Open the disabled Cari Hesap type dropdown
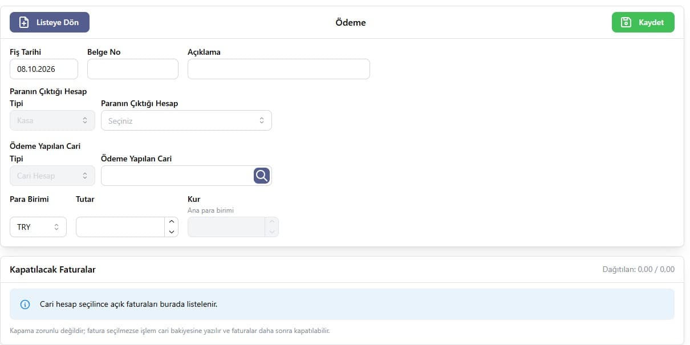The image size is (690, 345). pyautogui.click(x=52, y=176)
